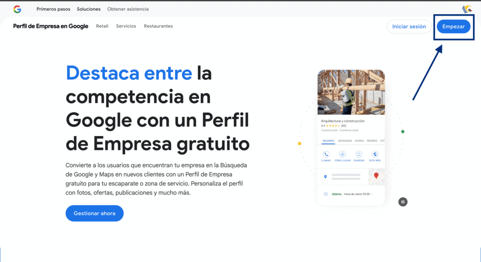
Task: Click the clock icon beside Abierto
Action: [x=326, y=194]
